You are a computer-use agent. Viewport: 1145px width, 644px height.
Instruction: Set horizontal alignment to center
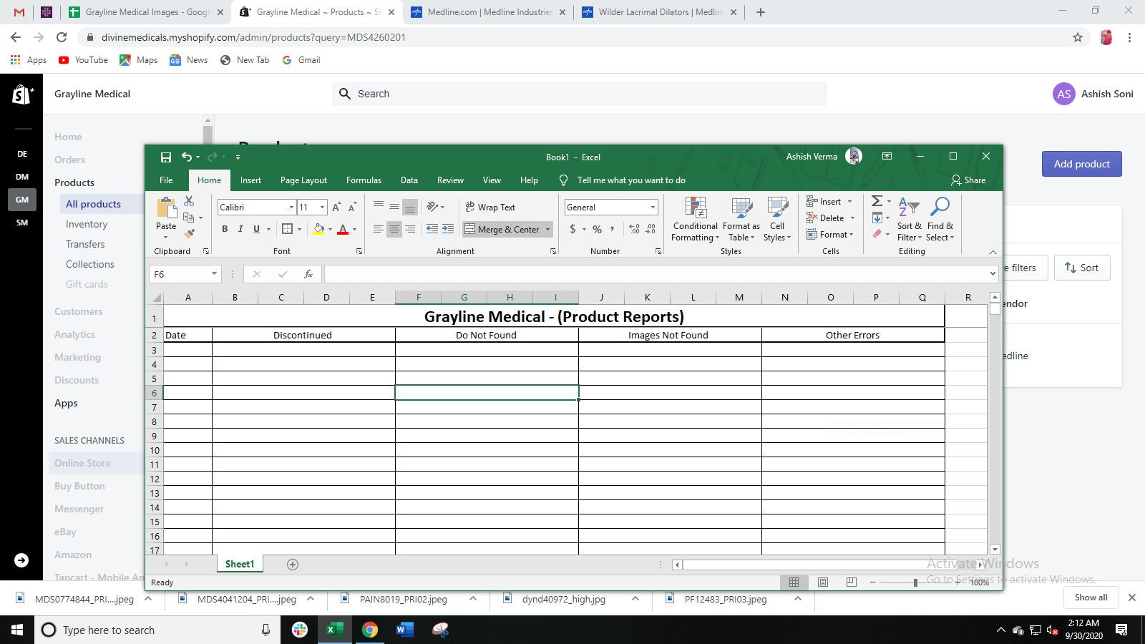click(x=394, y=229)
